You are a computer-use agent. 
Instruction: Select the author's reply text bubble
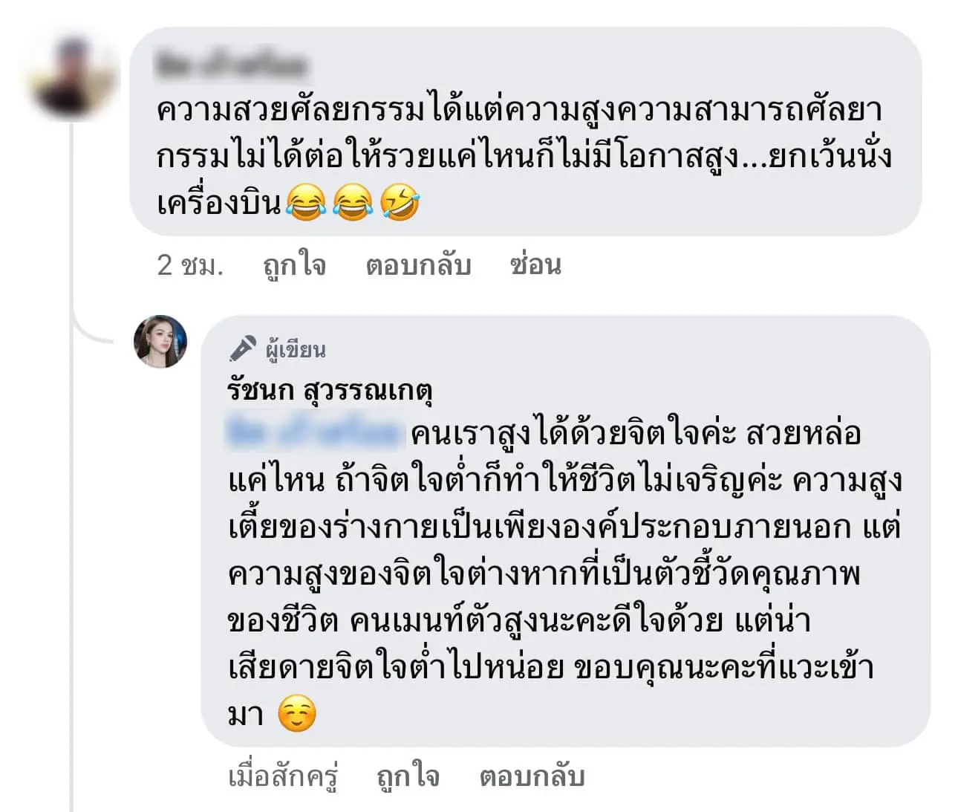coord(566,530)
